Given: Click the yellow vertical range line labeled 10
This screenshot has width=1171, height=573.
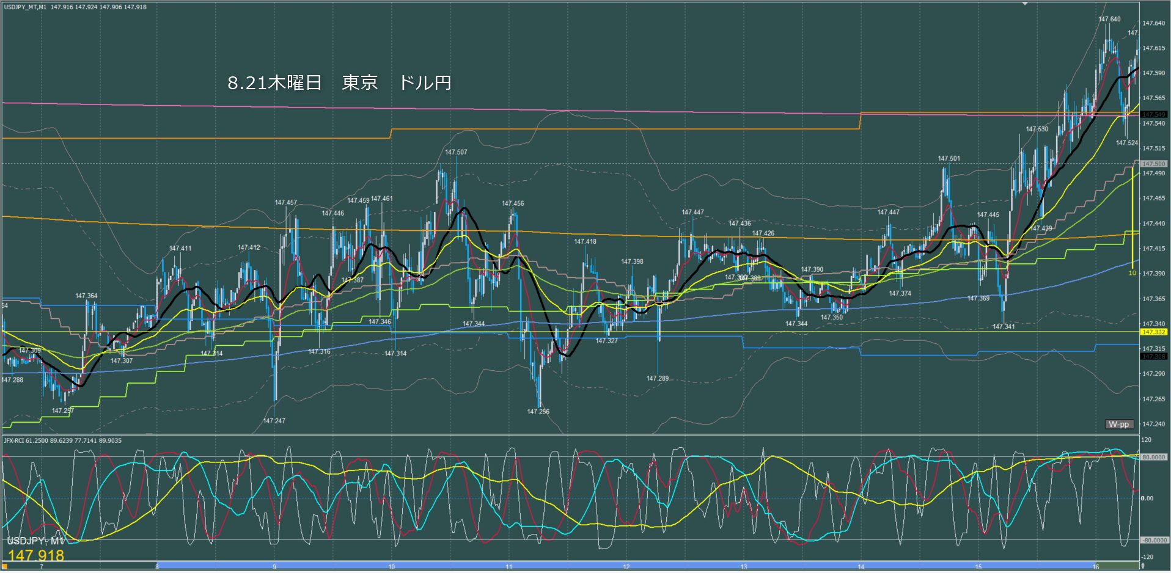Looking at the screenshot, I should pos(1133,220).
